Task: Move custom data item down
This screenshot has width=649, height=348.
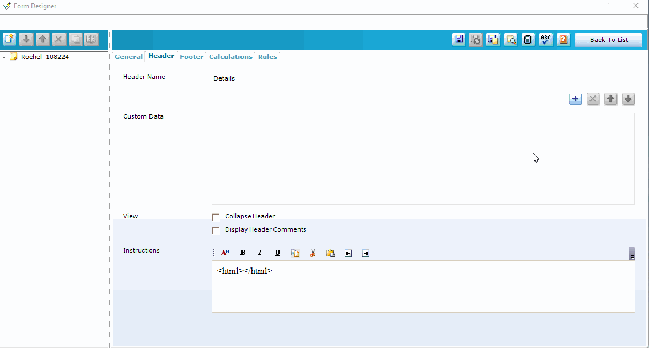Action: 628,99
